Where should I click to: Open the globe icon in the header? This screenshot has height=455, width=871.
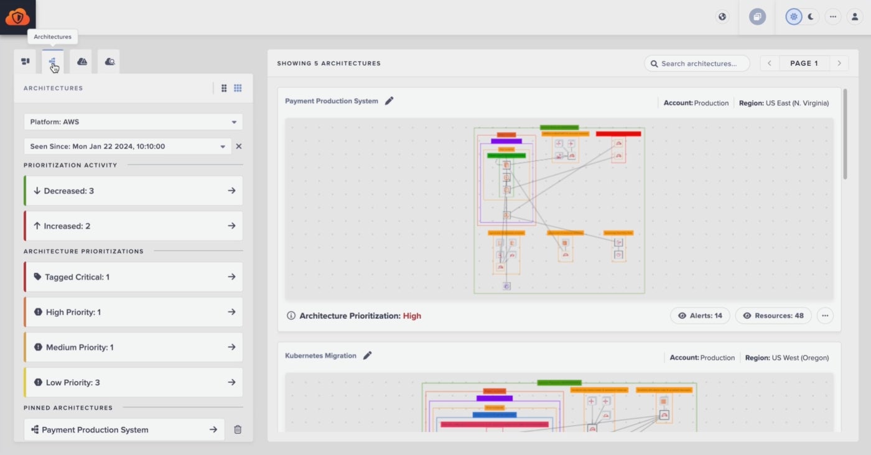click(722, 17)
